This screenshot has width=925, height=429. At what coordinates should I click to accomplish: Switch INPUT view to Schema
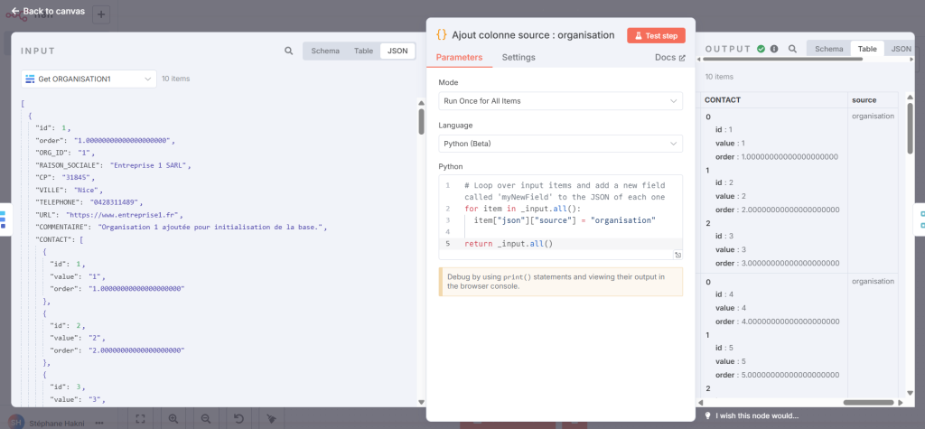pos(325,51)
